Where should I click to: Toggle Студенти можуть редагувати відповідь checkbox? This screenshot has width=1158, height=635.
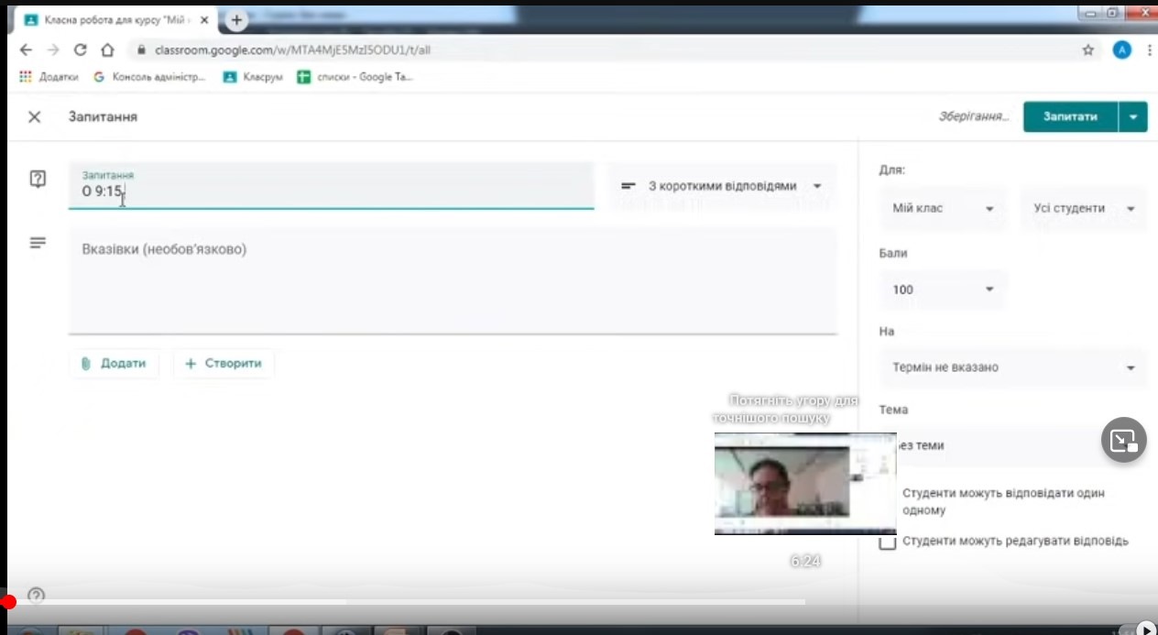point(887,542)
